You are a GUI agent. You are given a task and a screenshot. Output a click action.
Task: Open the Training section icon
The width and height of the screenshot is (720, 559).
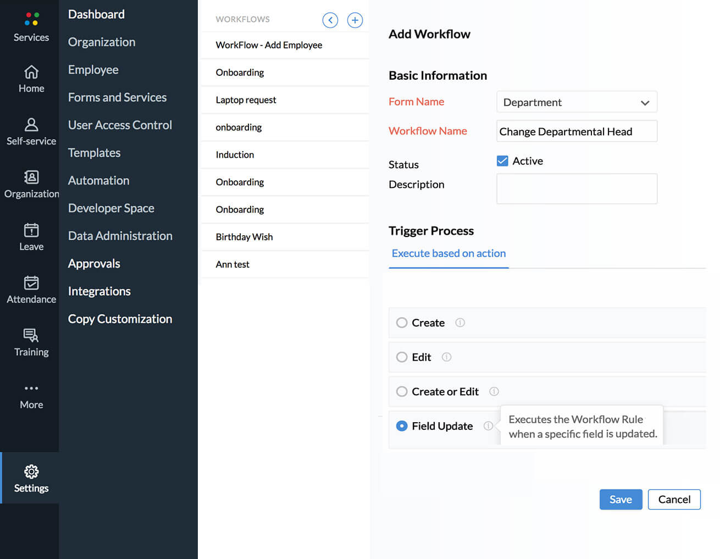[x=31, y=335]
